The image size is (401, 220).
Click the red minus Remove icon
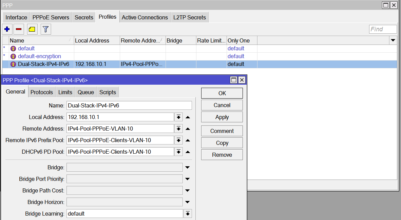point(19,29)
